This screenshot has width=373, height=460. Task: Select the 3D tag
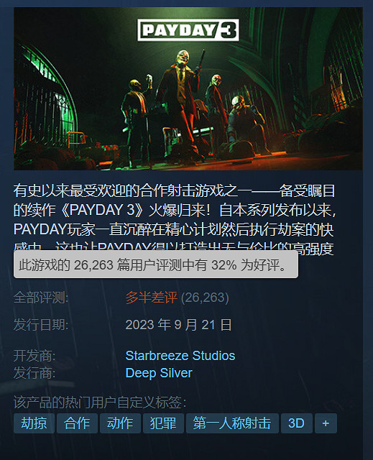click(x=296, y=423)
